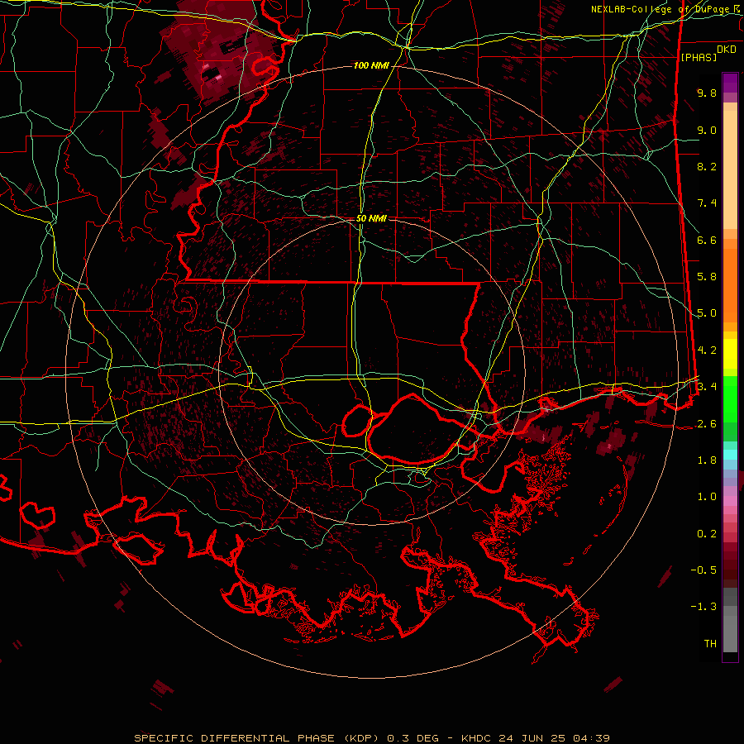Screen dimensions: 744x744
Task: Click the -0.5 value on the color scale
Action: (x=703, y=570)
